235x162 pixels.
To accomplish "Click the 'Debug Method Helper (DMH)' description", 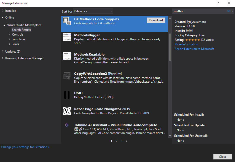I will point(94,97).
